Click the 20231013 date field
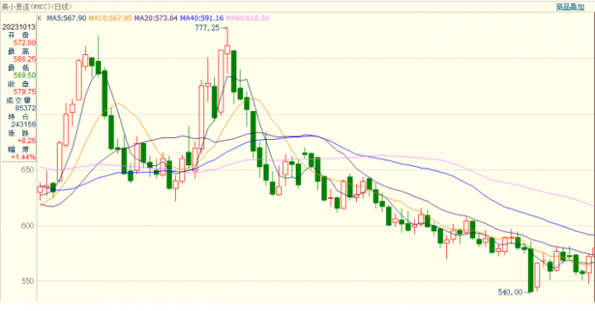This screenshot has width=595, height=311. pos(18,27)
